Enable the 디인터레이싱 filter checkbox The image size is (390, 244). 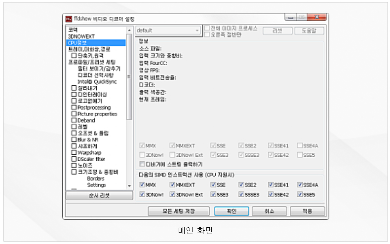(74, 94)
